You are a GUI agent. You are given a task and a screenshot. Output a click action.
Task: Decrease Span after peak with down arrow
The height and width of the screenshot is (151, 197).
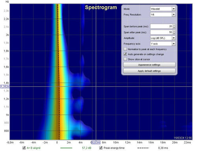pyautogui.click(x=174, y=33)
